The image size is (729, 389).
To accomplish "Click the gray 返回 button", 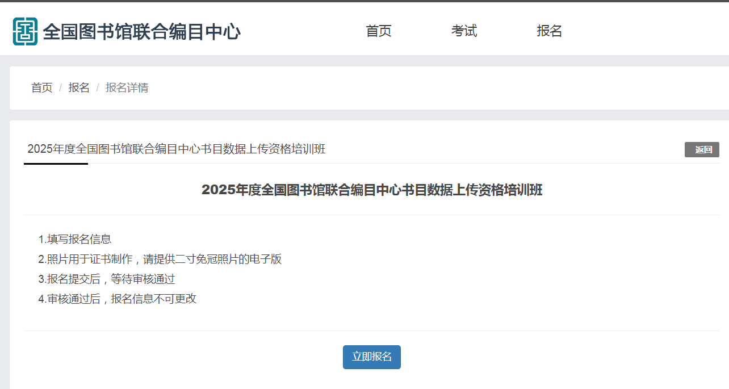I will tap(702, 150).
